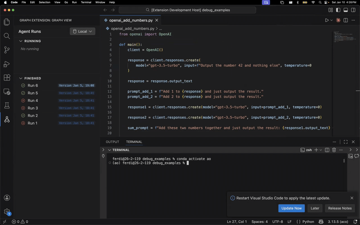Collapse the FINISHED section
Screen dimensions: 360x225
21,78
